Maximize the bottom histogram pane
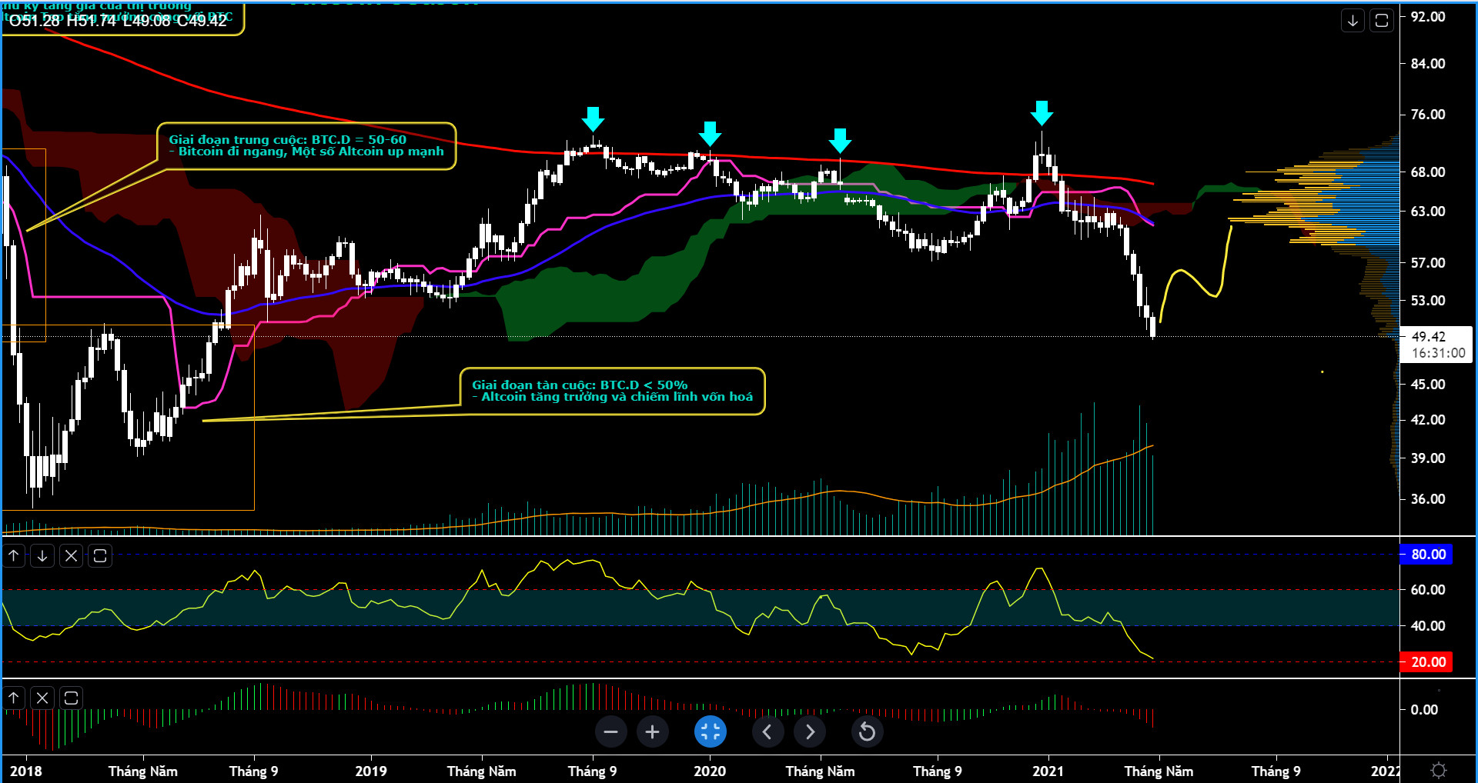Image resolution: width=1478 pixels, height=783 pixels. 71,698
